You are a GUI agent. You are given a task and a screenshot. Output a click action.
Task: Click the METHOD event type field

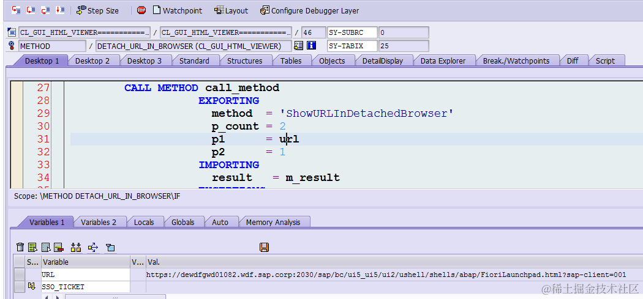pyautogui.click(x=52, y=46)
